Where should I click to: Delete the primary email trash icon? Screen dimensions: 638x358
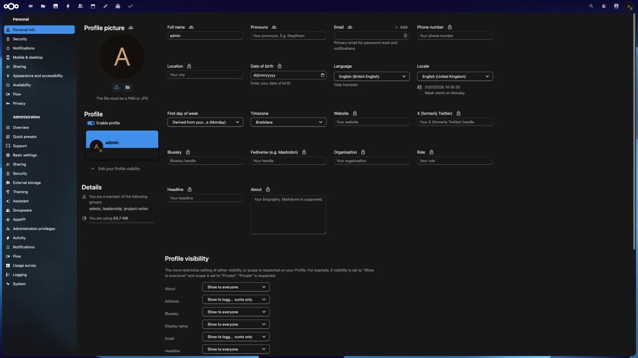click(x=406, y=35)
